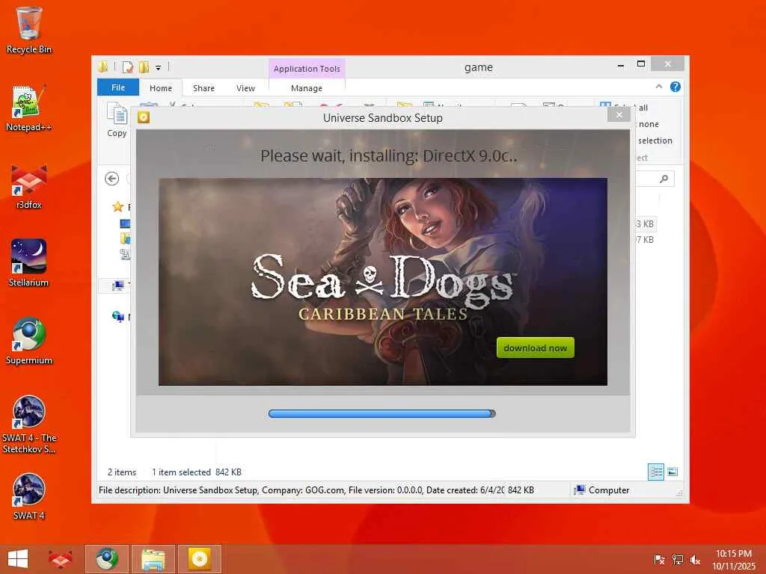The width and height of the screenshot is (766, 574).
Task: Click the Sea Dogs Caribbean Tales banner
Action: pos(383,282)
